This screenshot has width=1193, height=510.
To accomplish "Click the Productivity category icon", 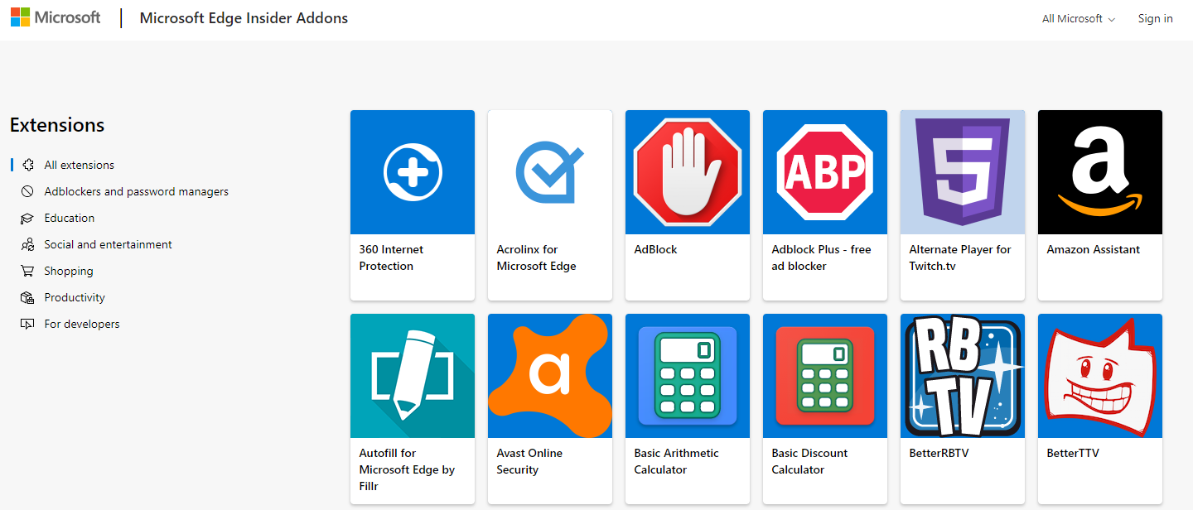I will pos(27,297).
